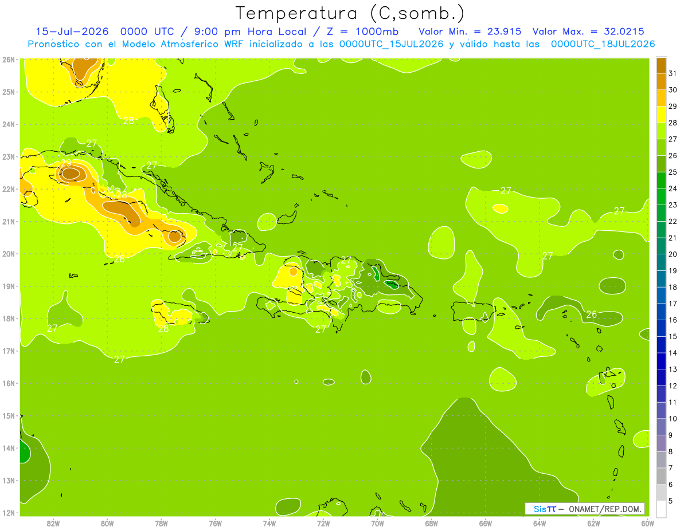Screen dimensions: 688x531
Task: Click the "80W" longitude axis label
Action: (x=107, y=523)
